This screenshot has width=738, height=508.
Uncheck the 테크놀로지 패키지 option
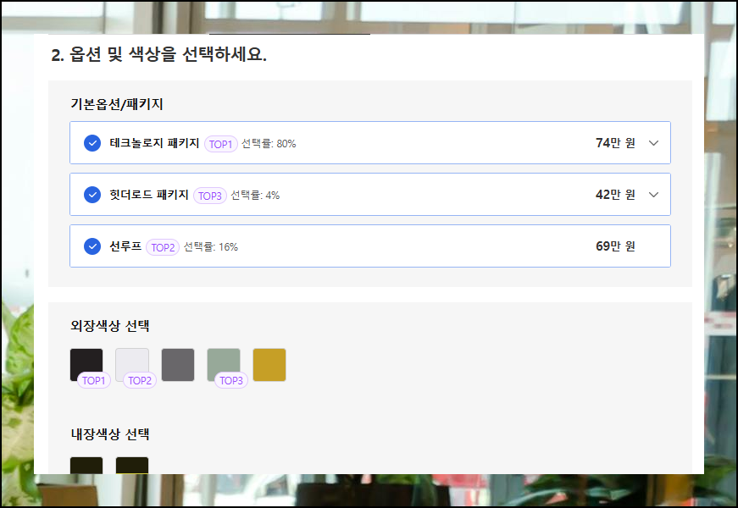pos(92,143)
